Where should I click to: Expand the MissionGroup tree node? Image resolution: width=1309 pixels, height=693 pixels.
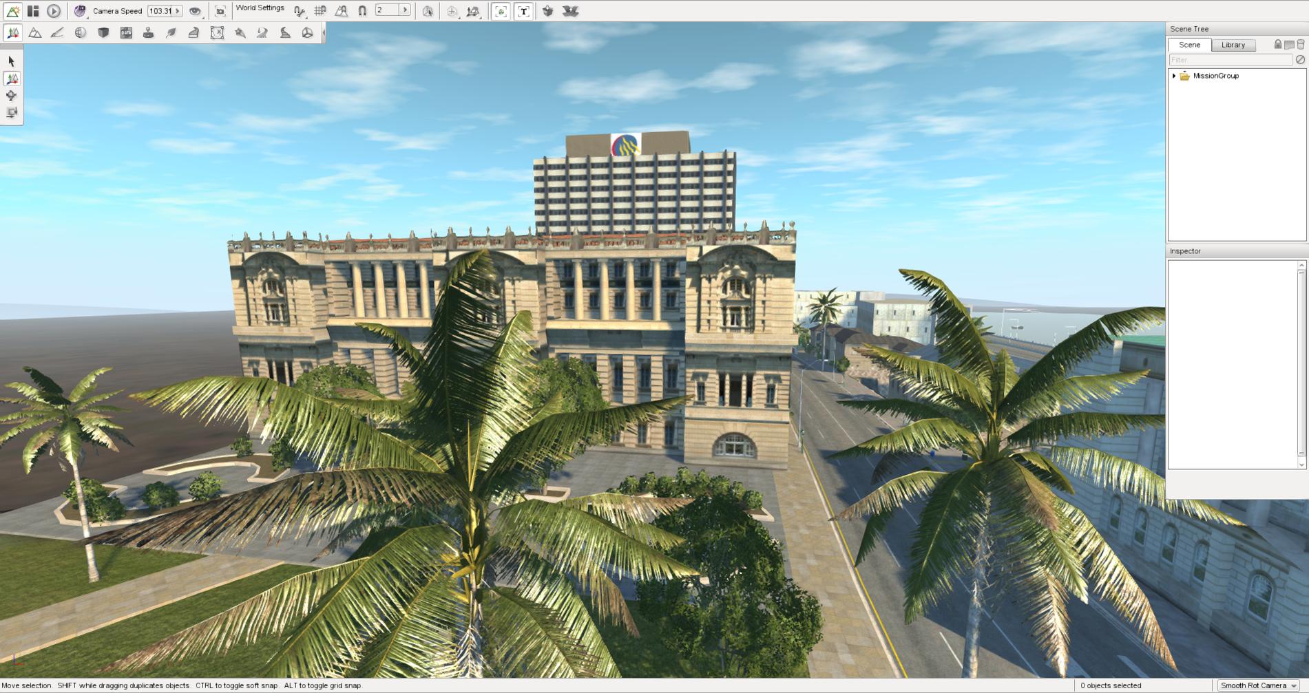pos(1174,76)
